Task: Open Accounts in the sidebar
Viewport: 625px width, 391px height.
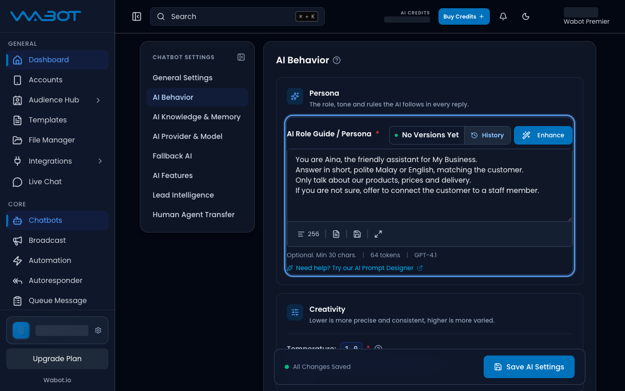Action: (x=57, y=80)
